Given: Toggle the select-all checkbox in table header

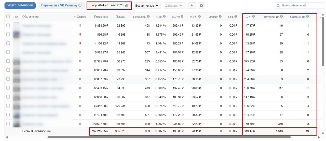Looking at the screenshot, I should 8,17.
